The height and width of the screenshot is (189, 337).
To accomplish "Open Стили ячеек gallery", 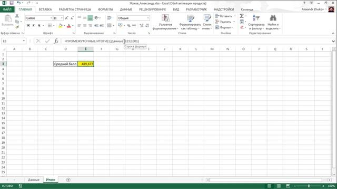I will pyautogui.click(x=207, y=22).
